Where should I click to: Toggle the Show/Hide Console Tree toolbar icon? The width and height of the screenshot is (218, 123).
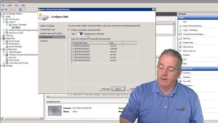tap(16, 10)
